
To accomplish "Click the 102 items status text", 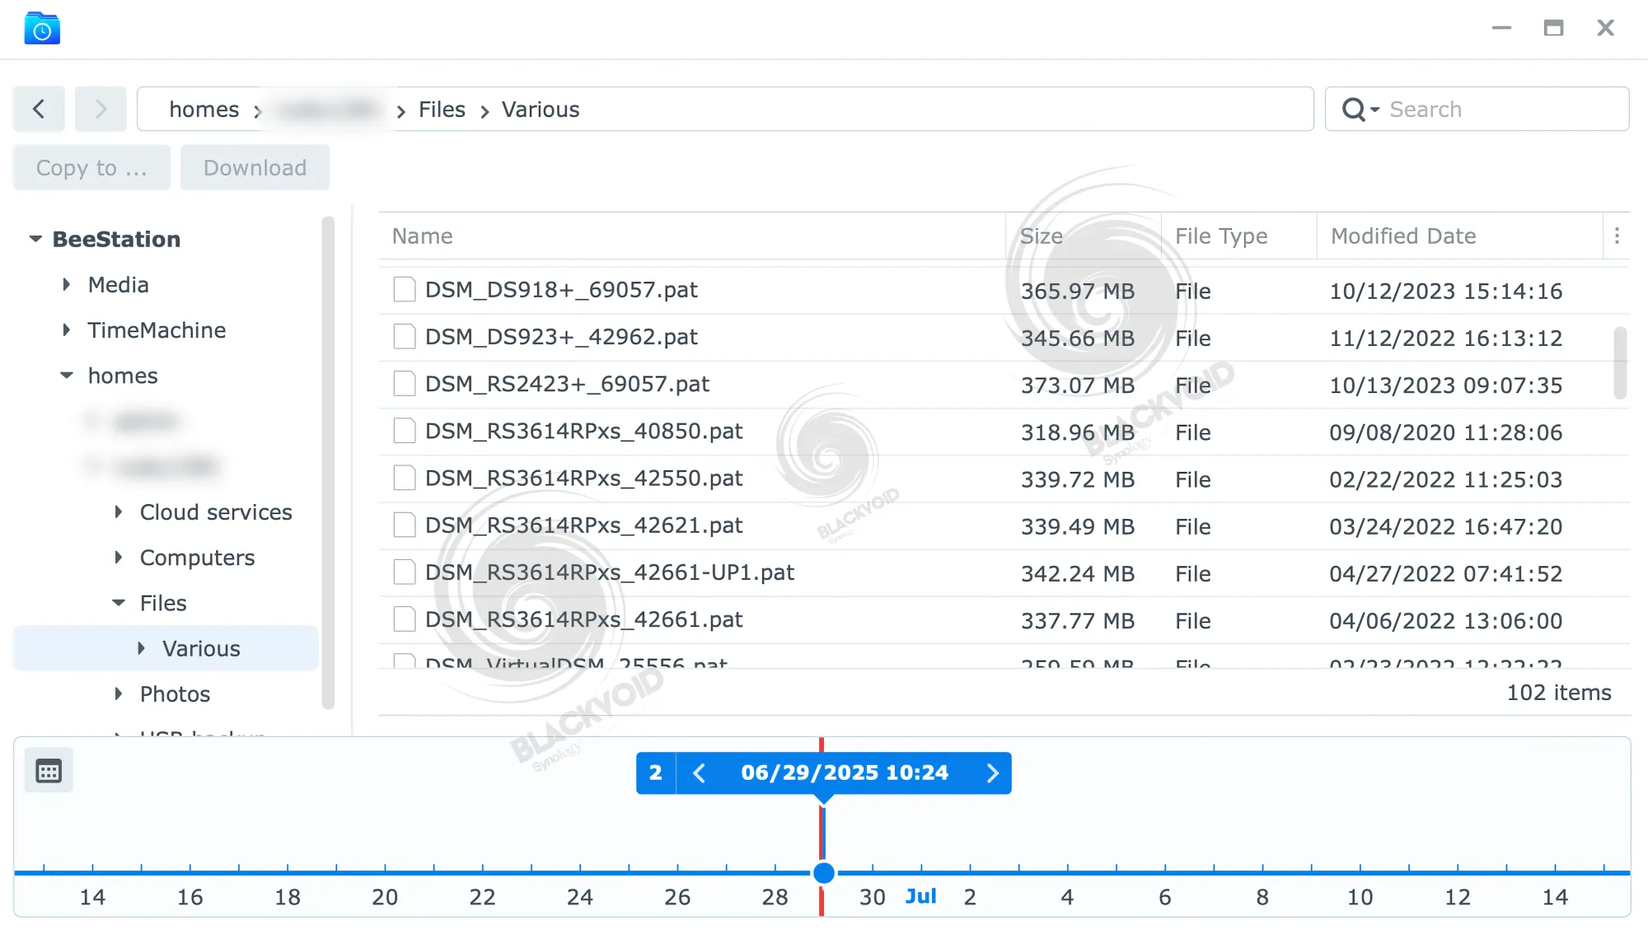I will (x=1559, y=693).
